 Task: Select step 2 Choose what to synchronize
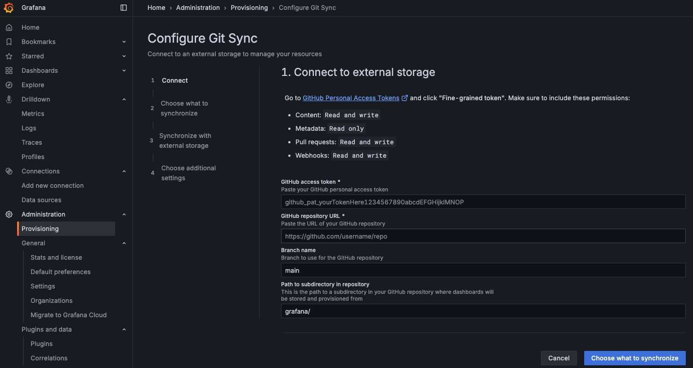pyautogui.click(x=184, y=108)
